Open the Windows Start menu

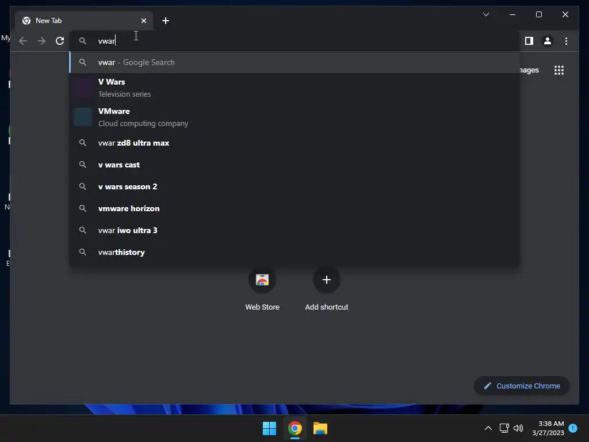pyautogui.click(x=269, y=428)
